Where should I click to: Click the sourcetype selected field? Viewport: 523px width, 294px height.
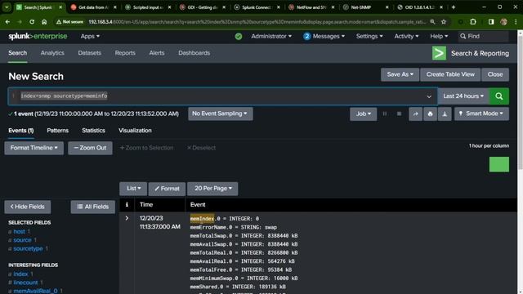(28, 248)
